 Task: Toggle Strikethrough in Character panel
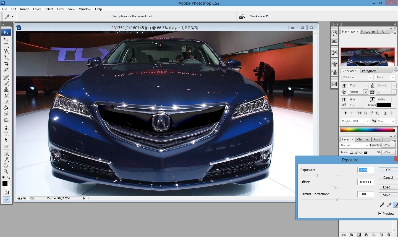[x=391, y=113]
